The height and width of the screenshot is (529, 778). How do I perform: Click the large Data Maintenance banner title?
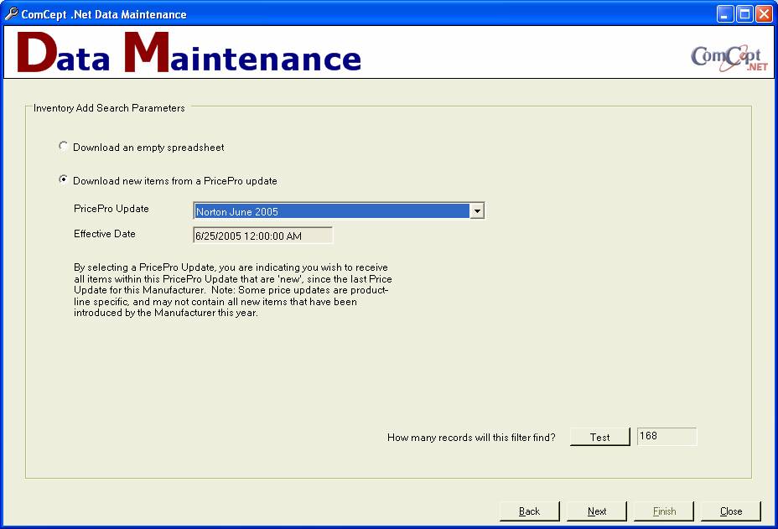189,54
